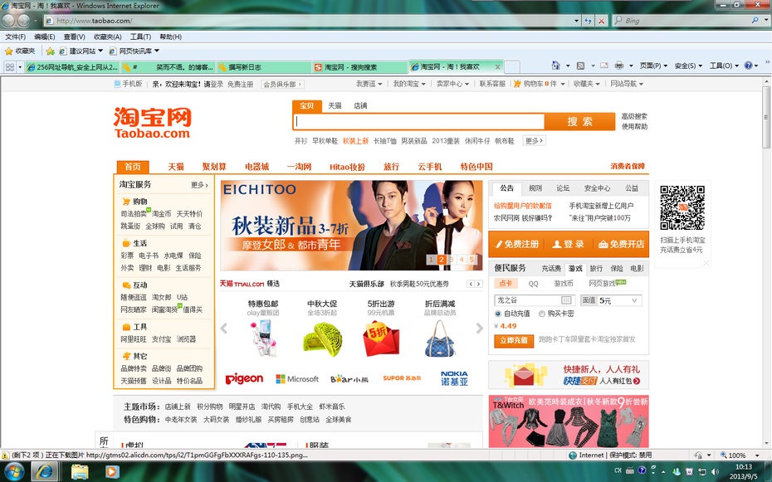The width and height of the screenshot is (772, 482).
Task: Show the previous items with the product carousel left arrow
Action: click(224, 329)
